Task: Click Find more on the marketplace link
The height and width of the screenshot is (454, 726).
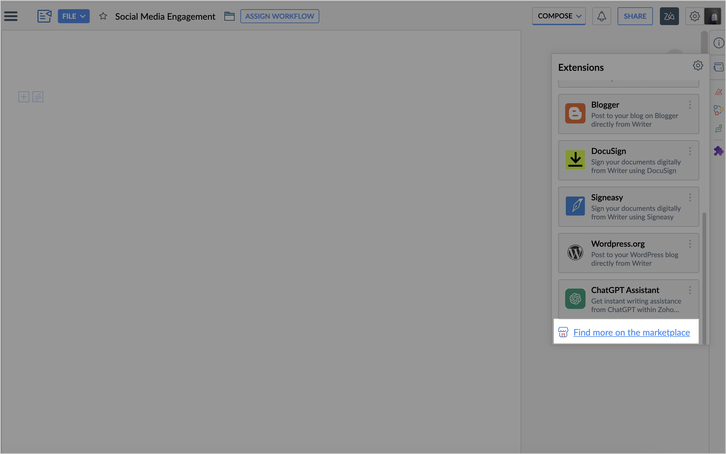Action: click(631, 332)
